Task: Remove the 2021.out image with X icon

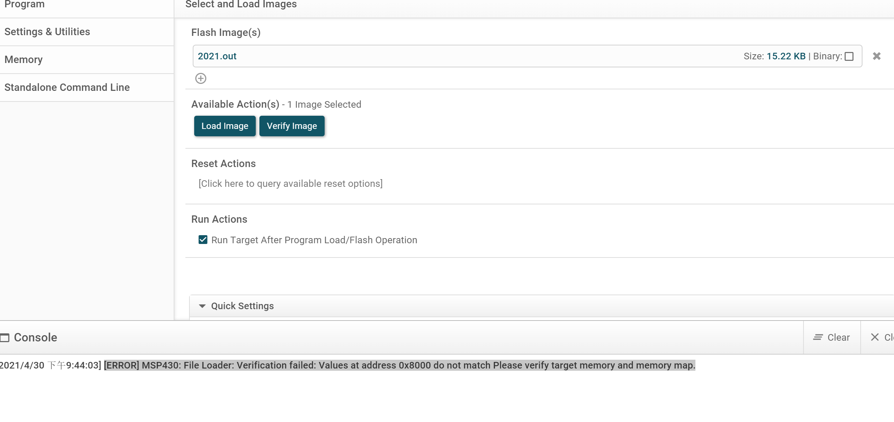Action: (x=877, y=56)
